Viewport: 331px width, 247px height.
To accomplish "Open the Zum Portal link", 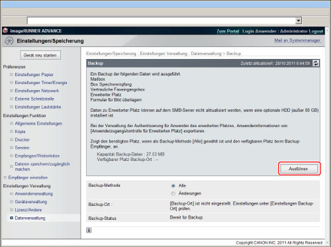I will (228, 31).
